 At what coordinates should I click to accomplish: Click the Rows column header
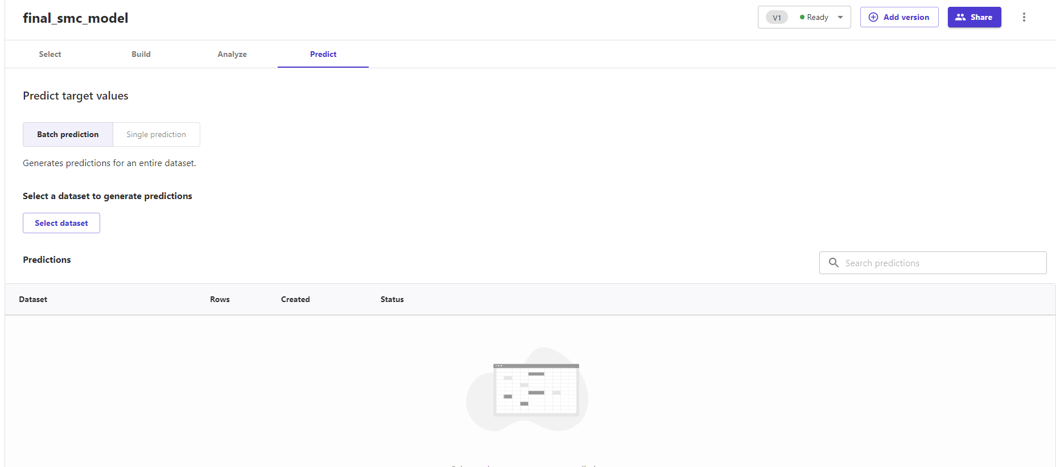tap(220, 299)
